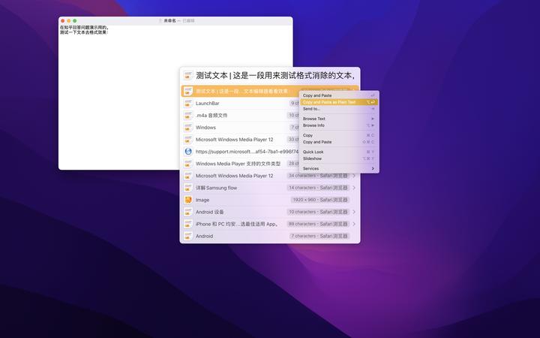The width and height of the screenshot is (540, 338).
Task: Click the 34 characters · Safari浏览器 badge
Action: click(318, 176)
